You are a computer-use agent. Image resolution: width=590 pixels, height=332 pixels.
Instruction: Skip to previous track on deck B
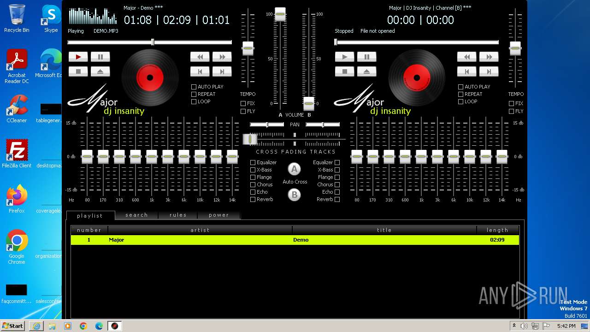click(467, 71)
